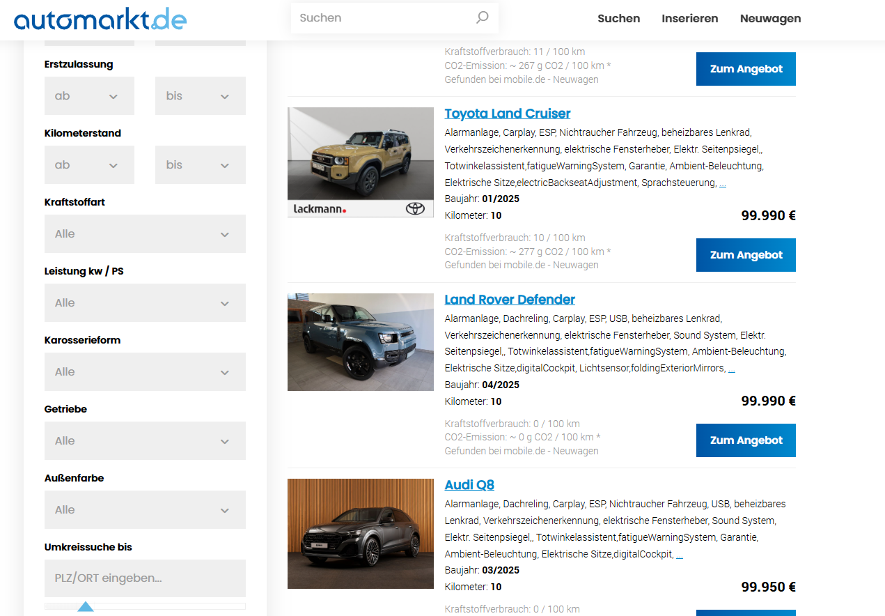
Task: Open the Neuwagen menu item
Action: tap(770, 19)
